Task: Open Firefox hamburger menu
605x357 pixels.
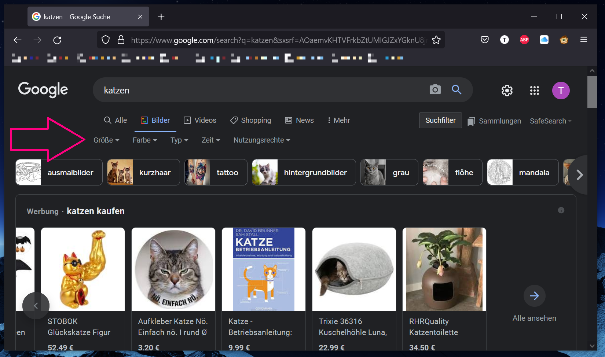Action: click(584, 40)
